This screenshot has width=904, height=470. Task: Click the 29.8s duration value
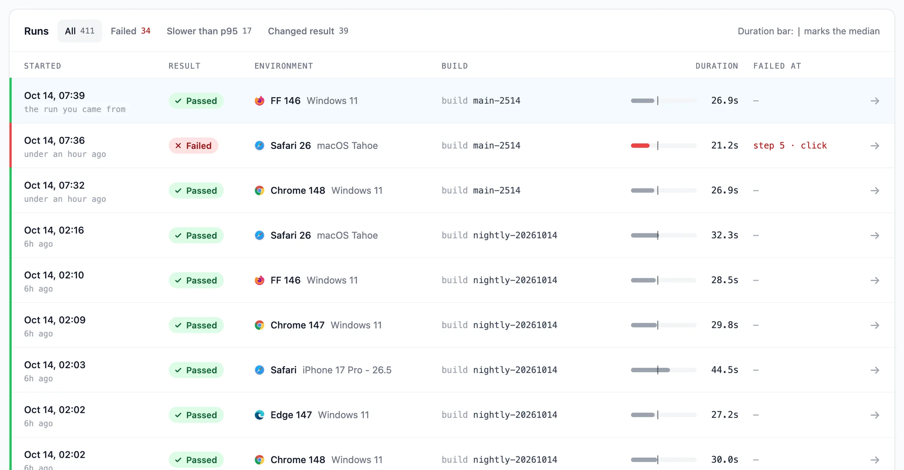pos(725,325)
